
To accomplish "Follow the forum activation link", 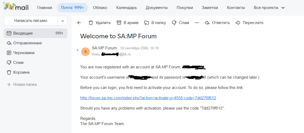I will coord(148,98).
